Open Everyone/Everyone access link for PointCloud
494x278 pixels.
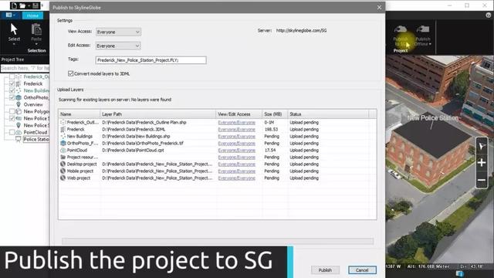click(237, 151)
